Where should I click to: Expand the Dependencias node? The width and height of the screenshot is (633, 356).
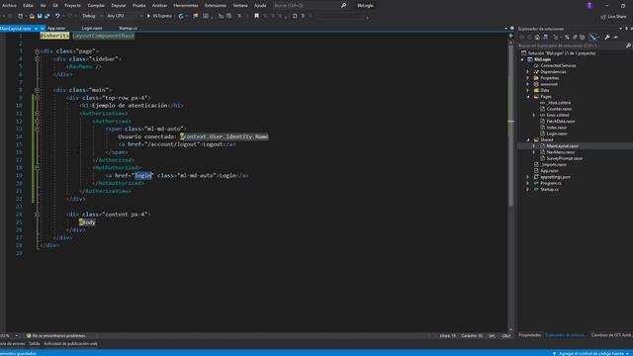click(527, 72)
